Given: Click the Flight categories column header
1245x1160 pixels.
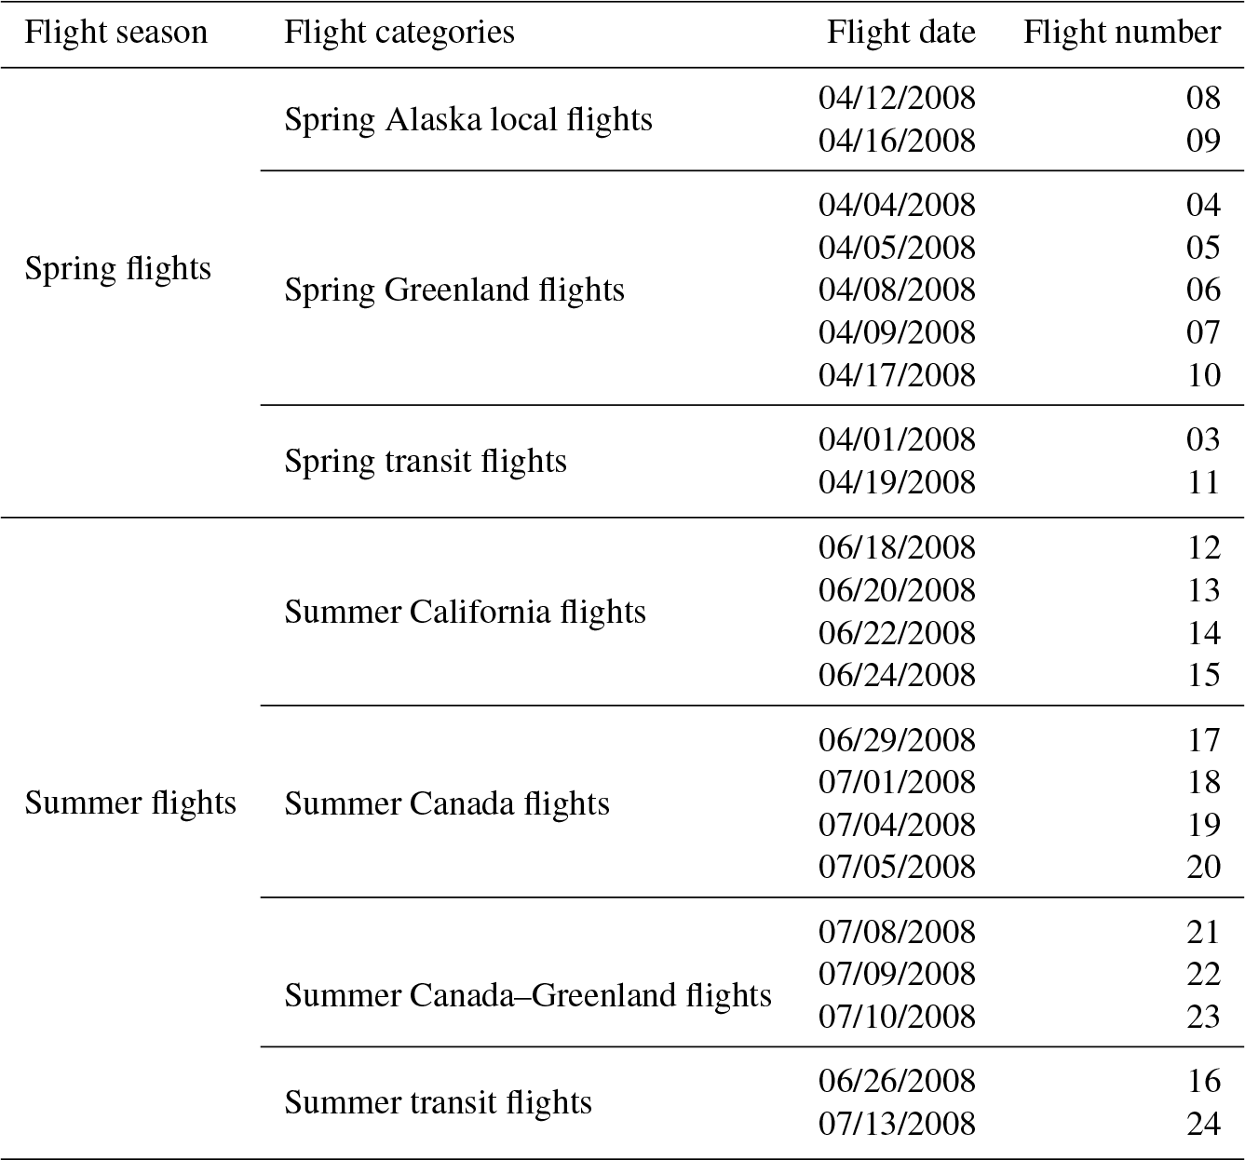Looking at the screenshot, I should tap(399, 33).
